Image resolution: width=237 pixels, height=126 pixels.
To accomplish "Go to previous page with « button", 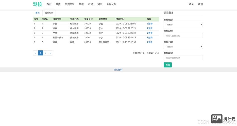I will click(36, 53).
